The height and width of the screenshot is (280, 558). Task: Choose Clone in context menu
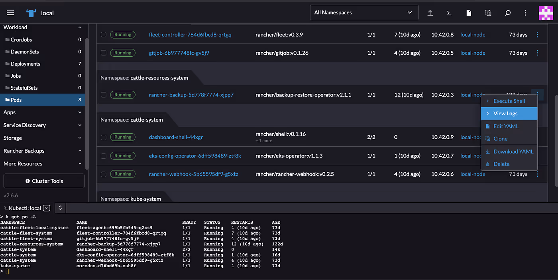click(x=509, y=139)
